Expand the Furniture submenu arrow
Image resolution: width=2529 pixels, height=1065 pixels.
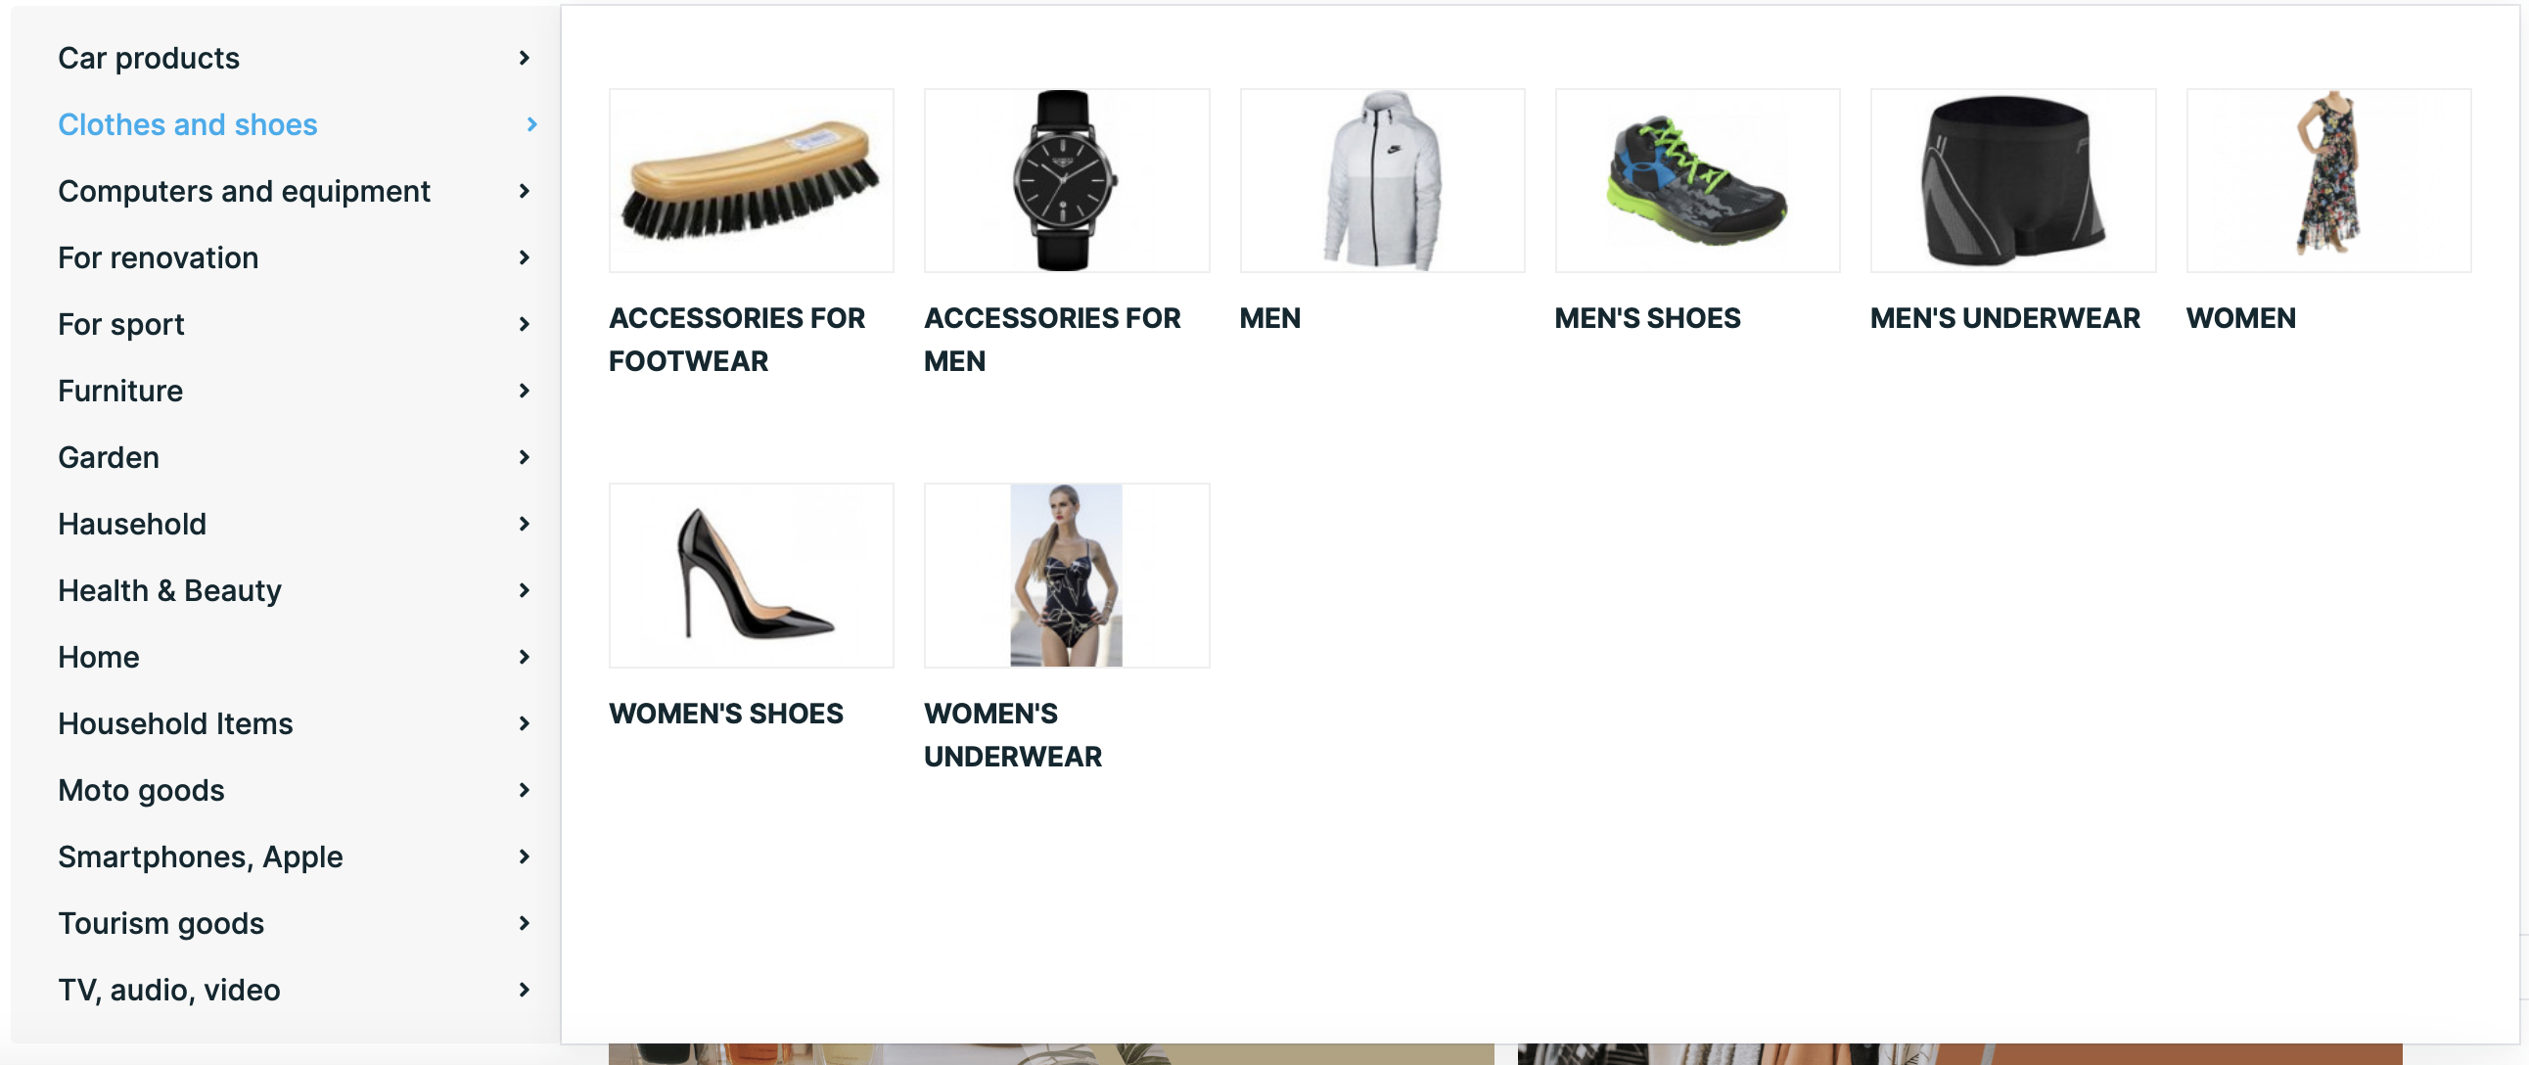coord(525,391)
